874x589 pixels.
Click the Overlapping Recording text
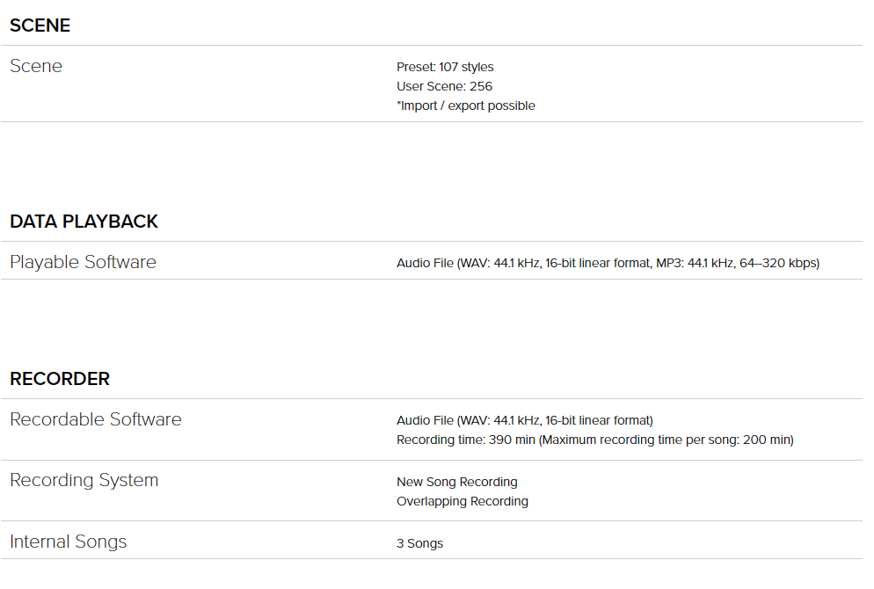tap(462, 501)
